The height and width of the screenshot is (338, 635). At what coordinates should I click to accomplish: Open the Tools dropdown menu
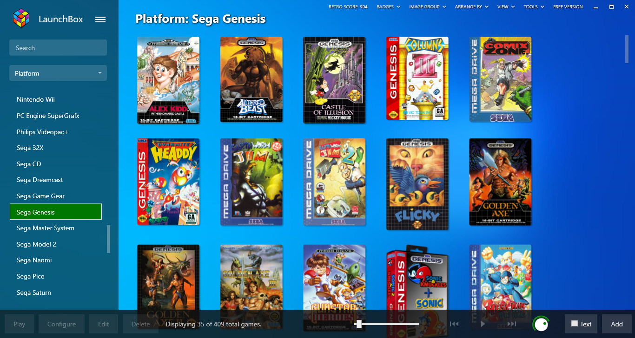coord(533,7)
